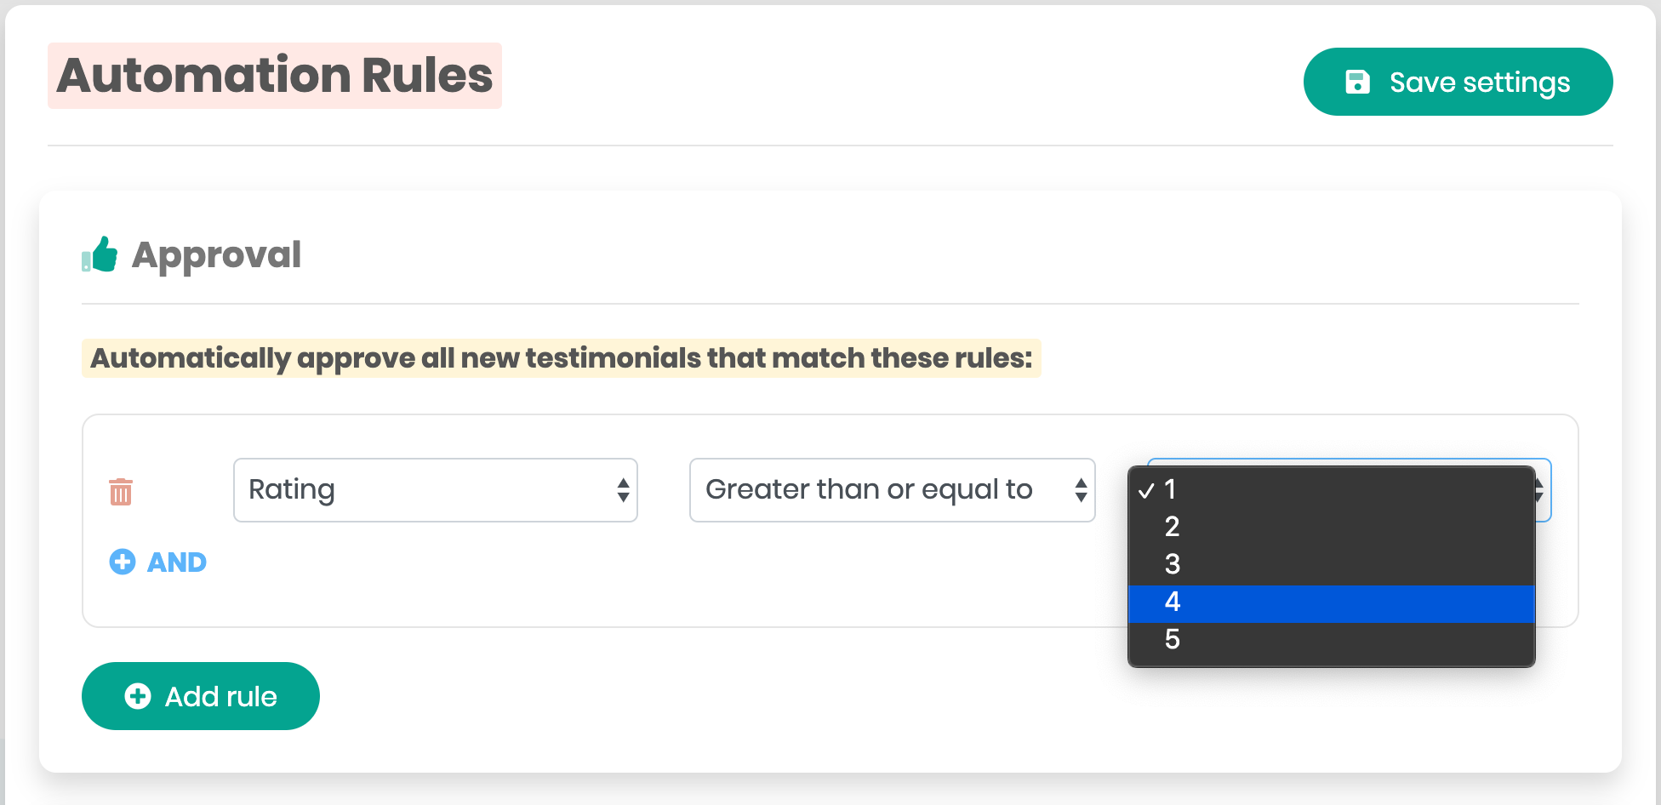The height and width of the screenshot is (805, 1661).
Task: Click the Approval section title
Action: point(216,254)
